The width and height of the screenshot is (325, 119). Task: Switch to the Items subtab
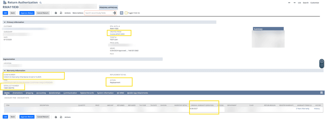7,93
